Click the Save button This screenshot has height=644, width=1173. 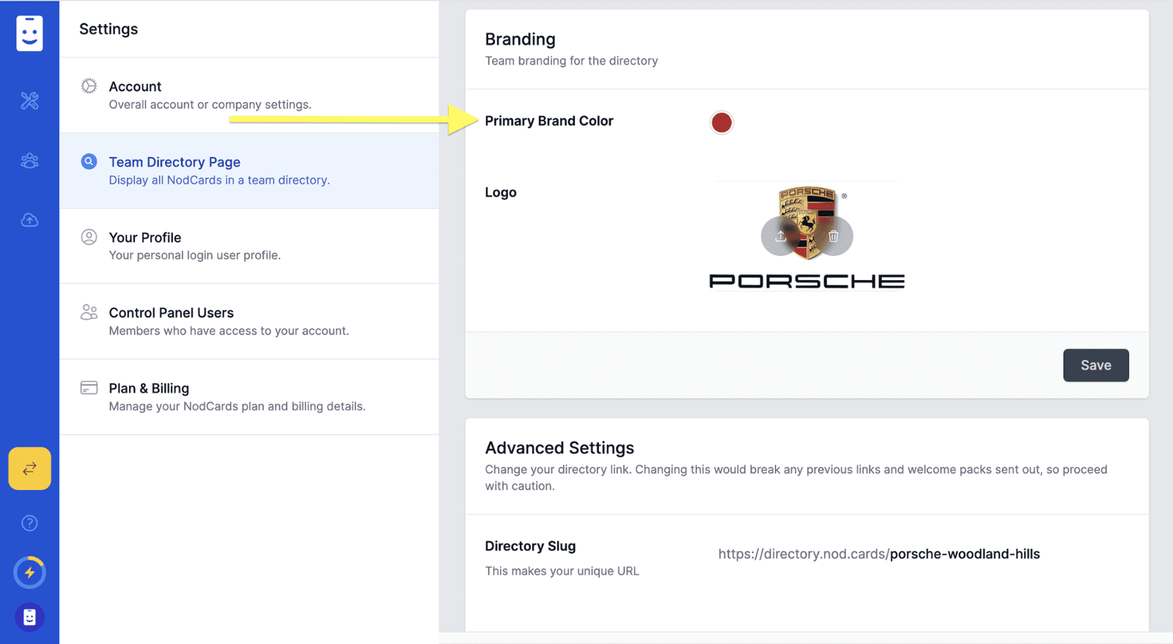coord(1095,365)
